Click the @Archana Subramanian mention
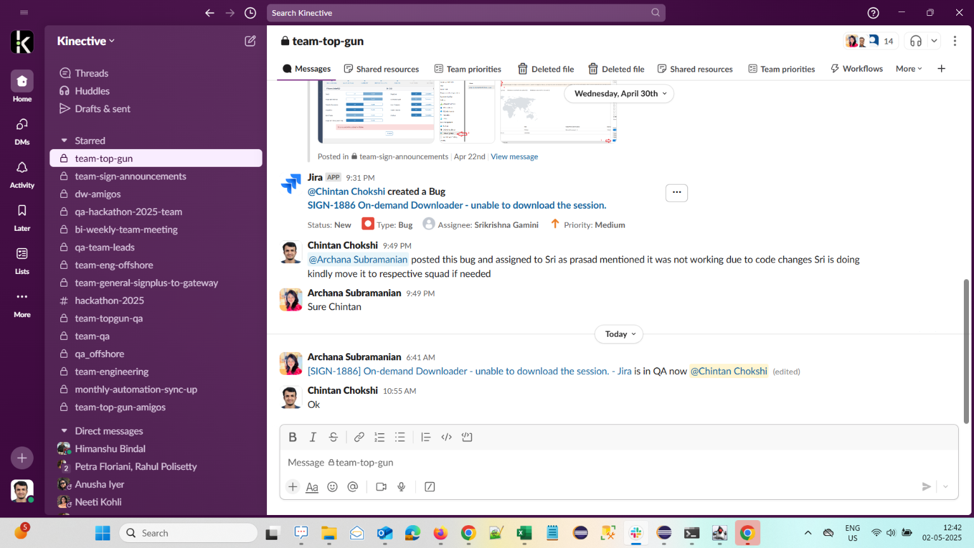Viewport: 974px width, 548px height. [358, 259]
